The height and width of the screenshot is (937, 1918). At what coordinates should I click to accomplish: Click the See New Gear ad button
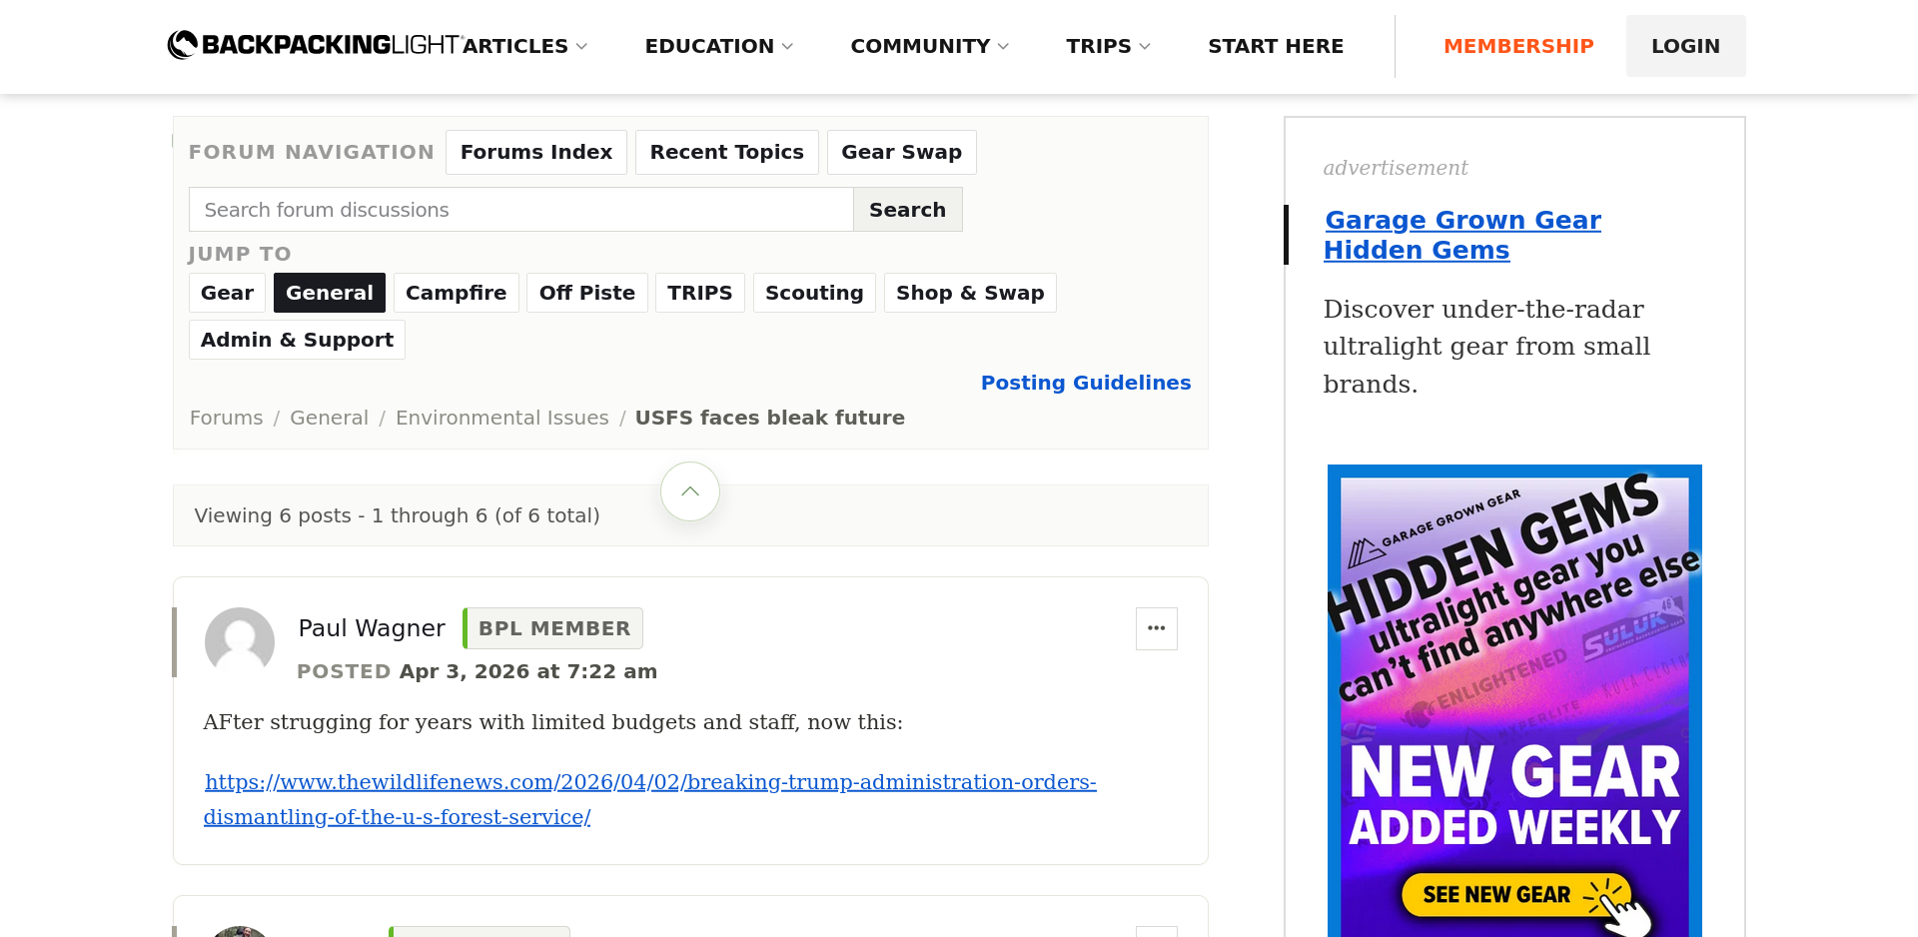[1515, 895]
